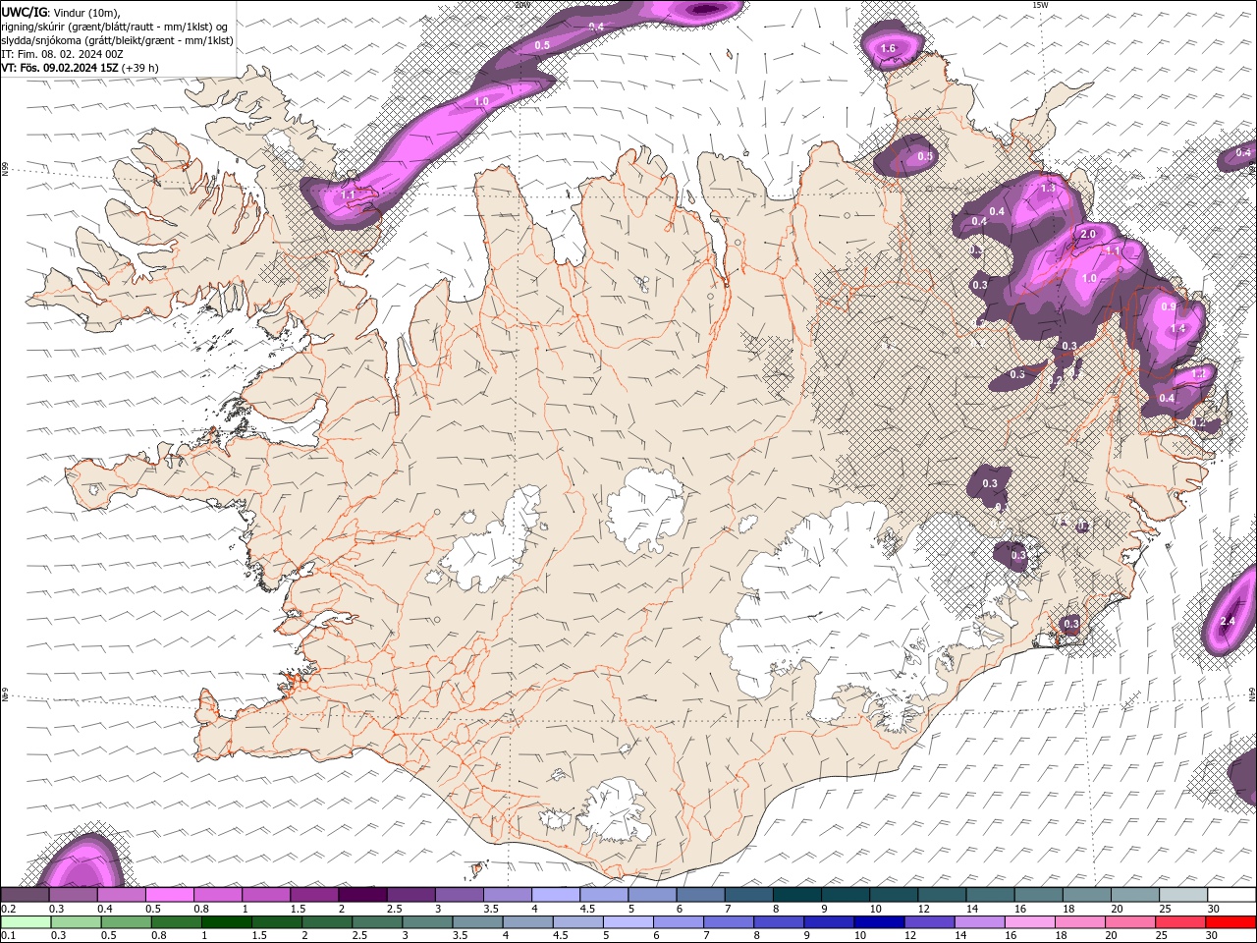Image resolution: width=1257 pixels, height=943 pixels.
Task: Click the '2.4' precipitation value offshore east
Action: click(x=1227, y=622)
